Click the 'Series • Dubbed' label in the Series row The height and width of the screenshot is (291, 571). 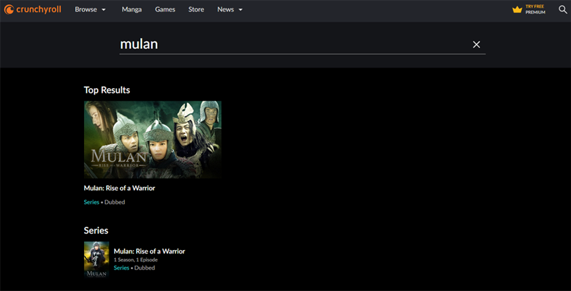[x=134, y=268]
